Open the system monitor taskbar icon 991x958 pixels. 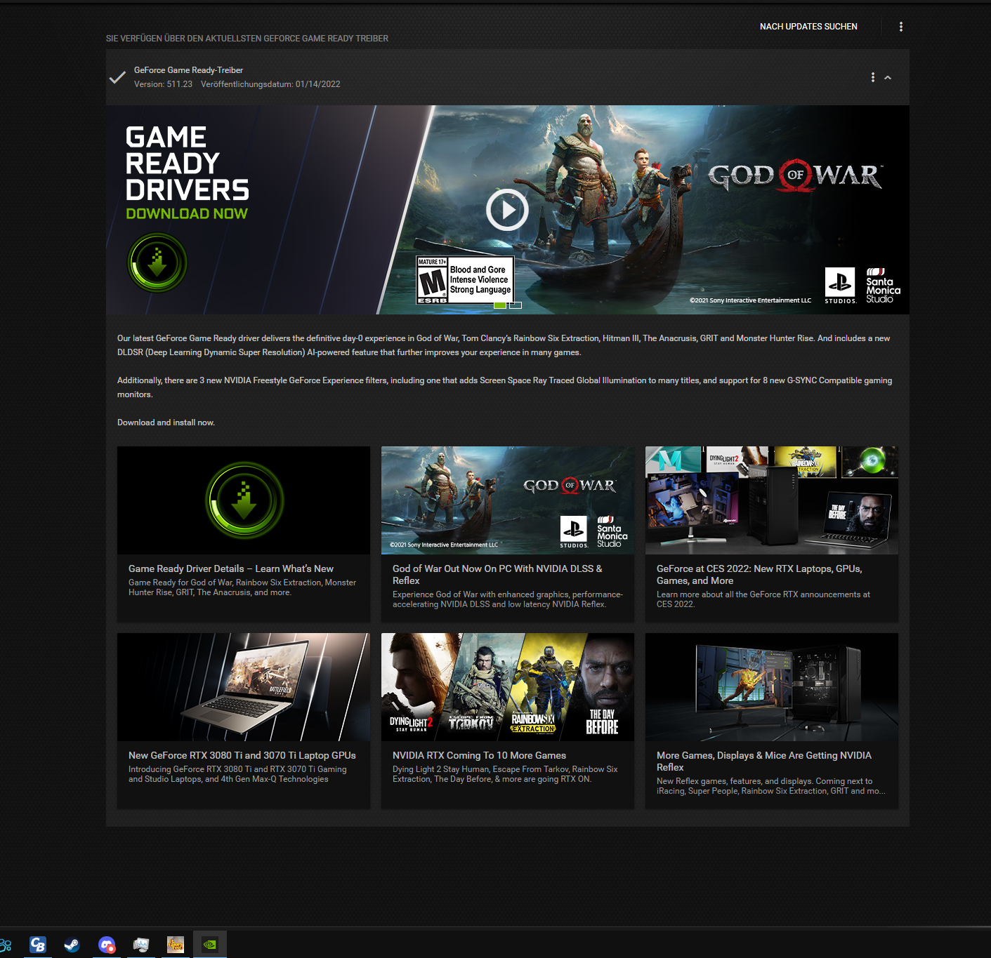click(x=140, y=945)
